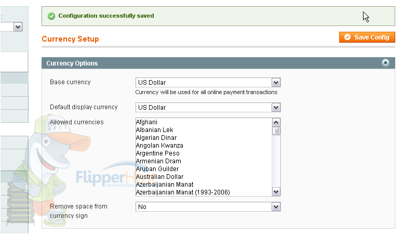Collapse the Currency Options section arrow icon
Viewport: 403px width, 234px height.
385,62
